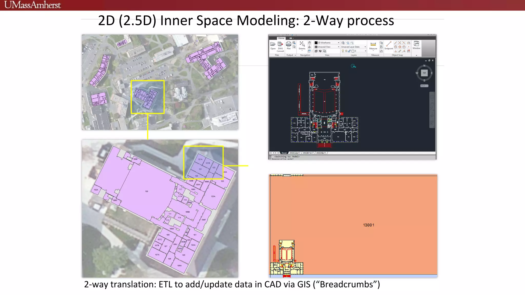Screen dimensions: 525x295
Task: Click ViewCube compass W direction
Action: click(x=417, y=73)
